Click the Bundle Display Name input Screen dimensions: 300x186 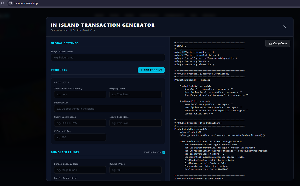point(80,170)
